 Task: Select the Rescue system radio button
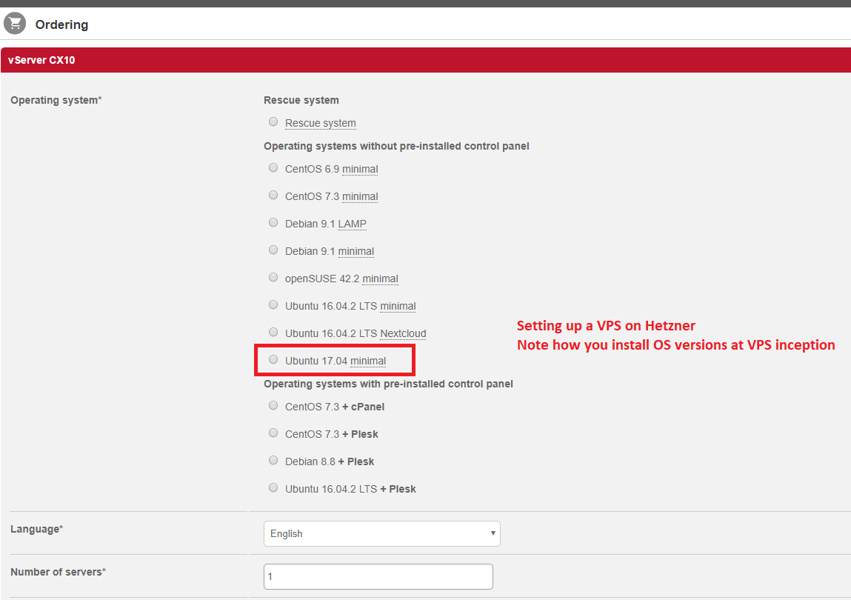pos(273,121)
